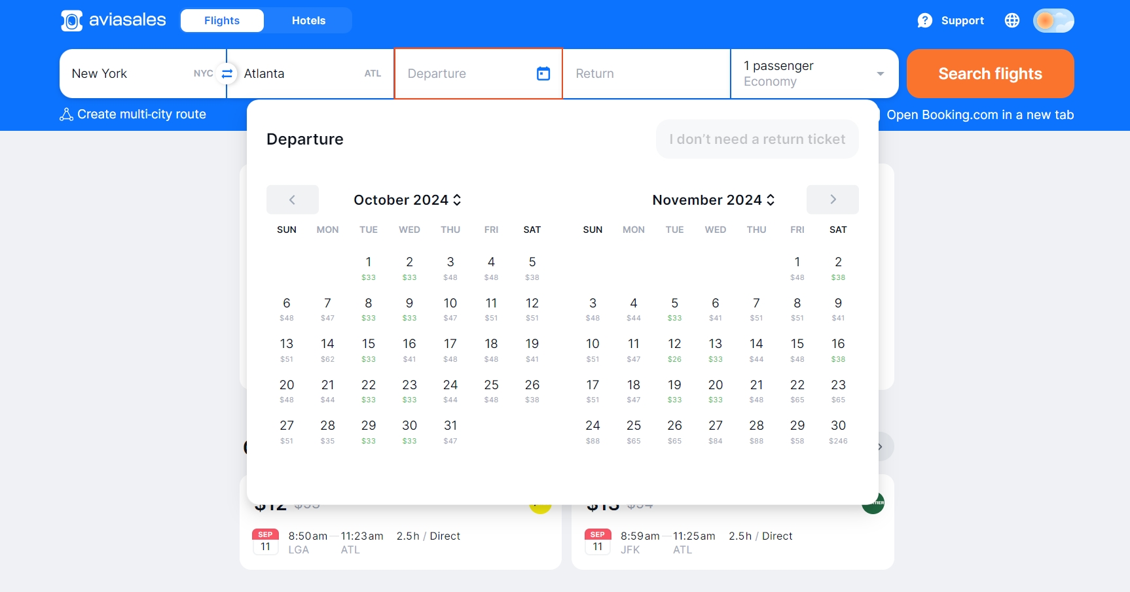This screenshot has height=592, width=1130.
Task: Click I don't need a return ticket
Action: 757,139
